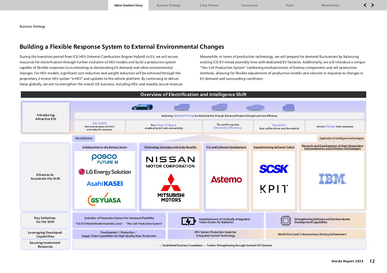Click the Business Strategy breadcrumb label
The height and width of the screenshot is (273, 387).
32,26
